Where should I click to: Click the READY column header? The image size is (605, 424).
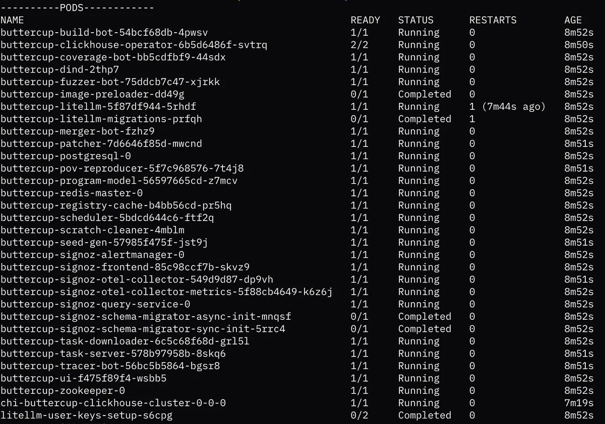[x=365, y=20]
